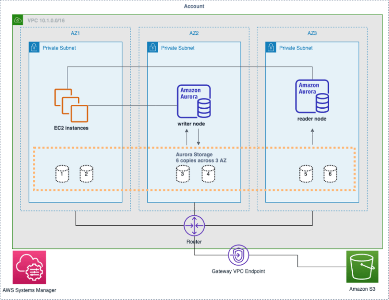Click the Private Subnet label in AZ2
This screenshot has width=389, height=300.
coord(178,48)
